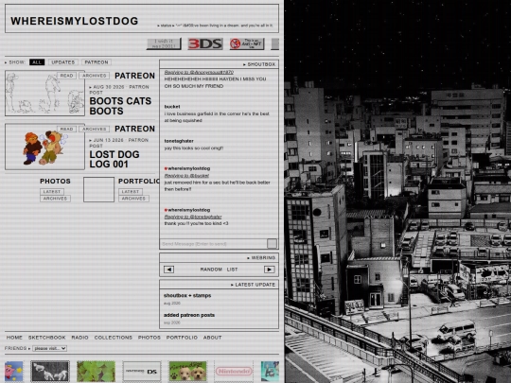Open ABOUT page in navigation
Image resolution: width=511 pixels, height=383 pixels.
click(x=213, y=338)
